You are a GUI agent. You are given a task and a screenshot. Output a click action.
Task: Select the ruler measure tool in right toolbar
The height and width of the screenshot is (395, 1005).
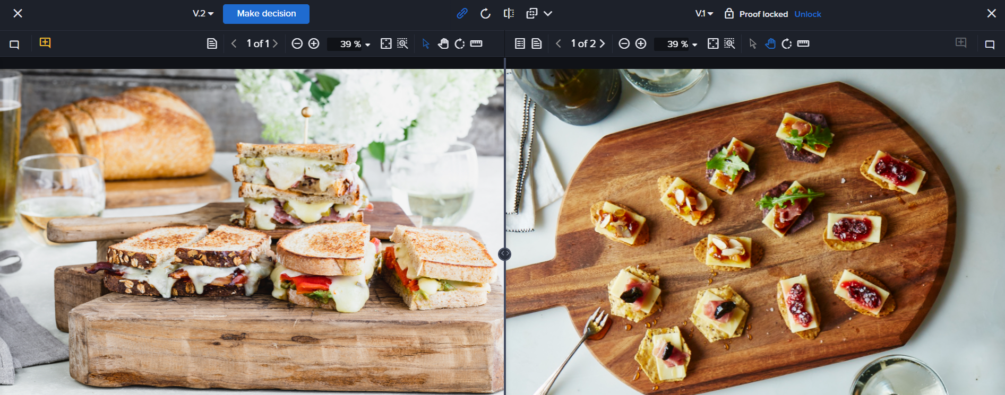click(x=803, y=43)
